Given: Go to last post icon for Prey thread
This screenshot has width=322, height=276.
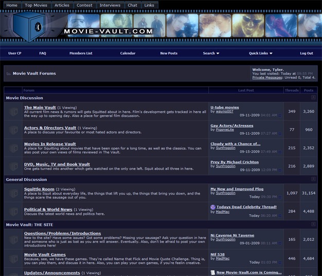Looking at the screenshot, I should click(280, 170).
